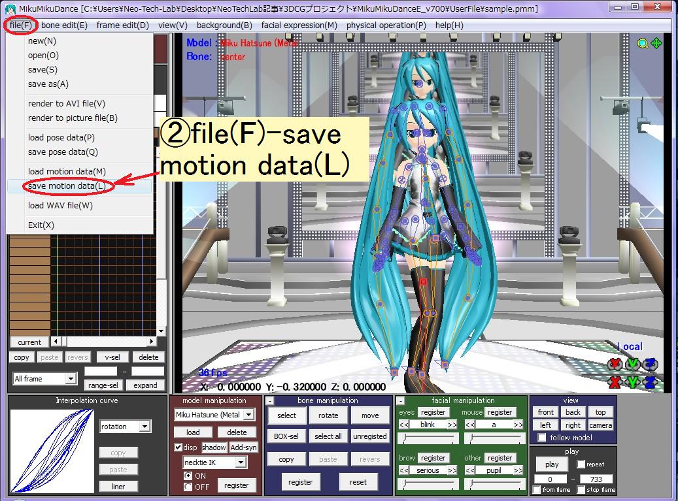The height and width of the screenshot is (501, 678).
Task: Enable the follow model checkbox
Action: (541, 438)
